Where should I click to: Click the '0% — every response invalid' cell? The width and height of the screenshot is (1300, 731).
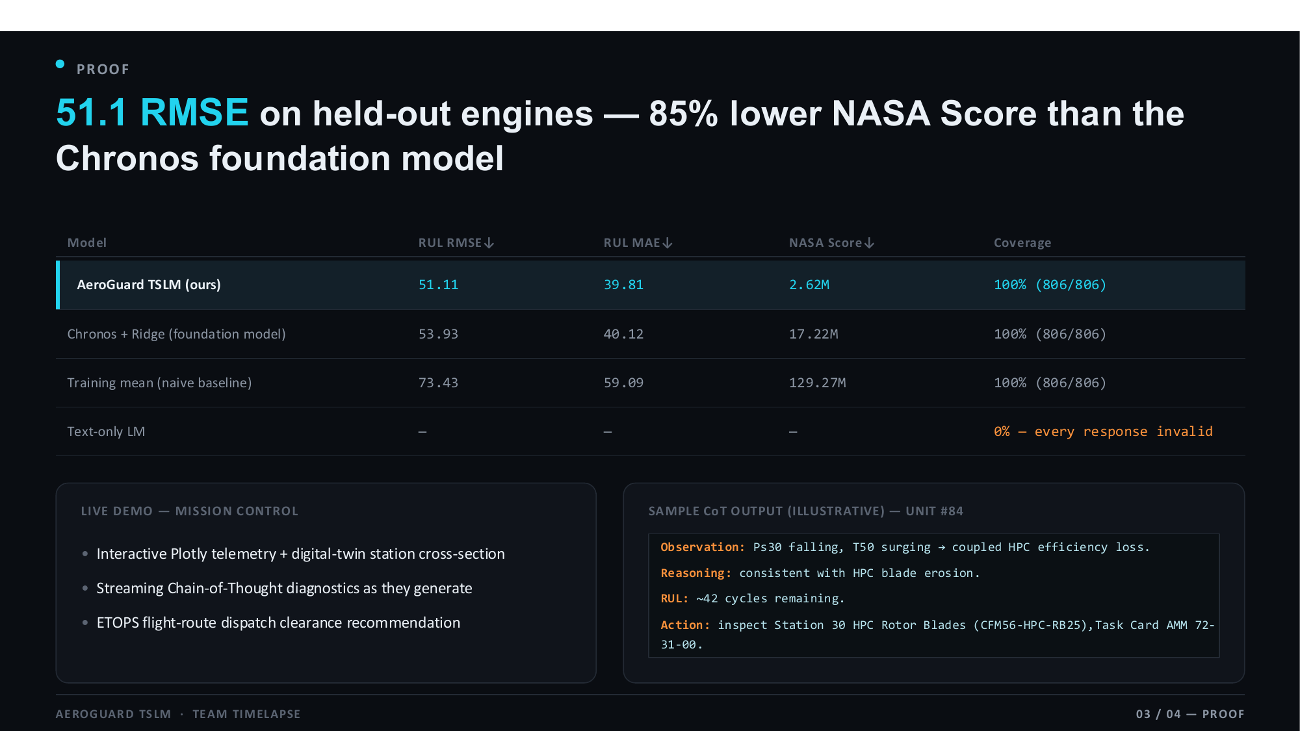coord(1103,431)
